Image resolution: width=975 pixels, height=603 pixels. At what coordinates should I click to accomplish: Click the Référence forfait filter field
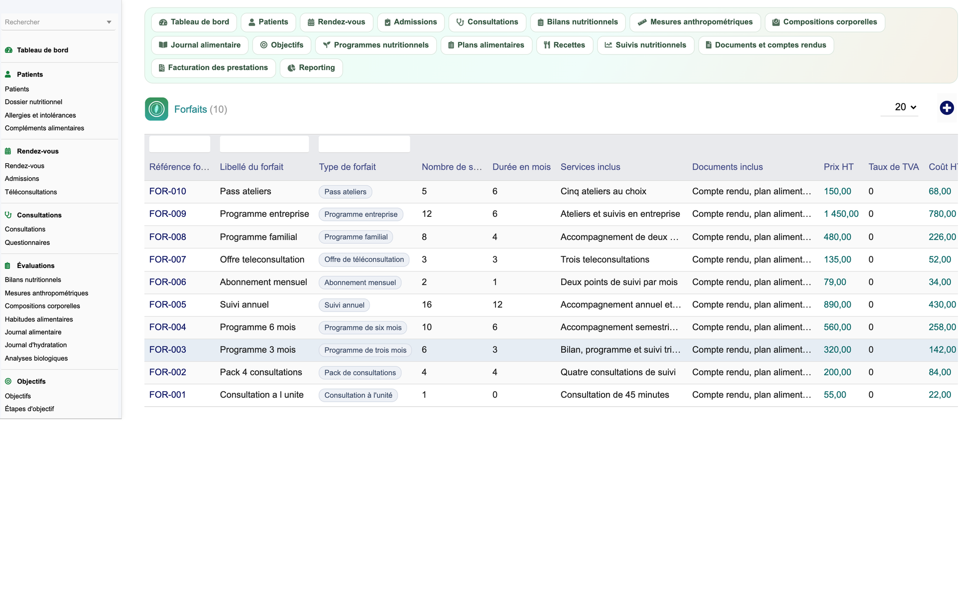point(179,144)
